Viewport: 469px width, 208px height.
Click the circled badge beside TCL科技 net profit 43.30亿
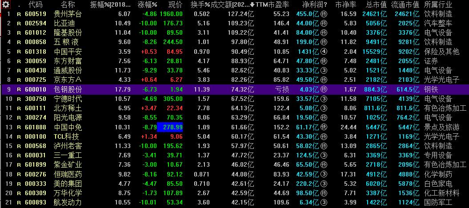[324, 136]
